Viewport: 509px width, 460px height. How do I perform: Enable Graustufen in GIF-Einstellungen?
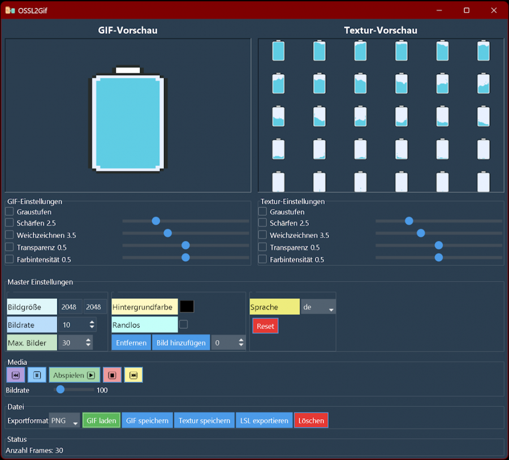click(10, 212)
